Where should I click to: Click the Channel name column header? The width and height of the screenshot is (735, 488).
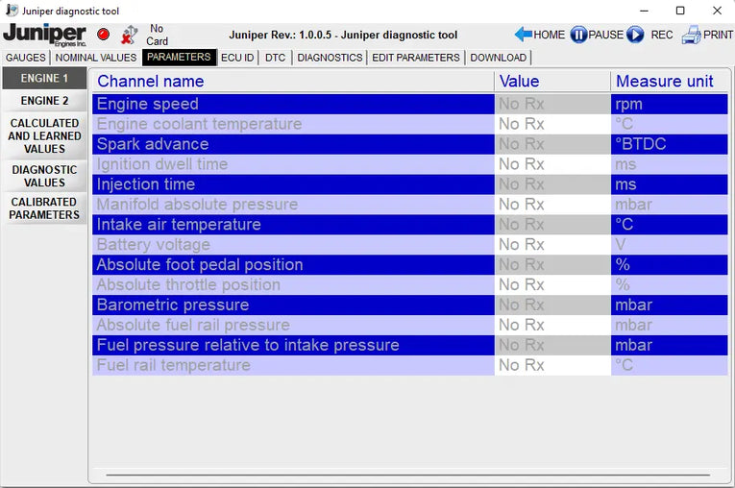click(x=293, y=82)
